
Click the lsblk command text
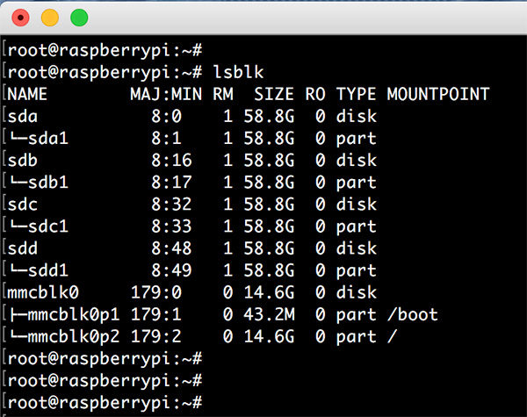pos(235,72)
